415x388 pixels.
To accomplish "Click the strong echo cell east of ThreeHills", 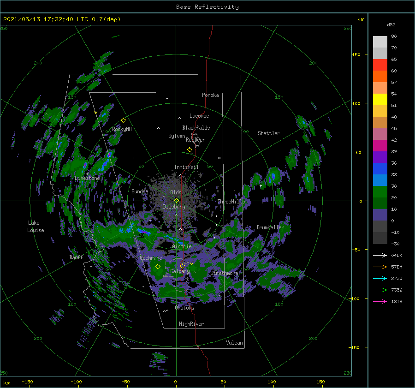I will [273, 176].
